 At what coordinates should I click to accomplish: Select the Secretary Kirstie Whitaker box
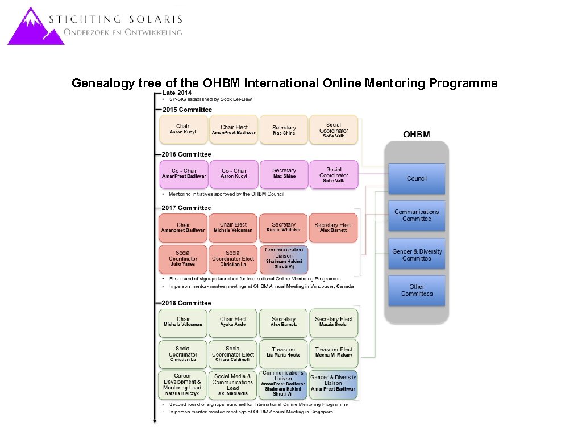[x=284, y=228]
